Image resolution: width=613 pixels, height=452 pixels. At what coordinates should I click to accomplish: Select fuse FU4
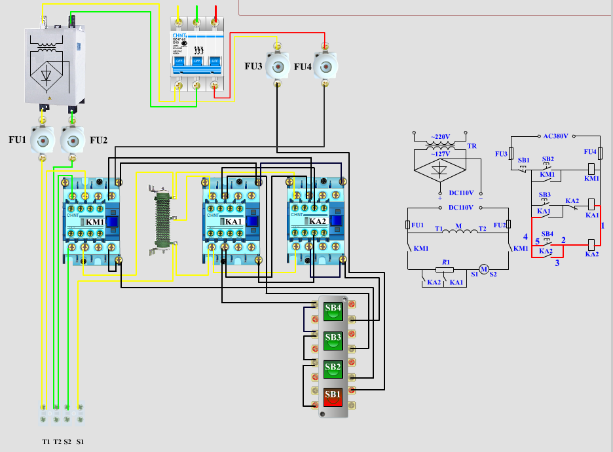tap(325, 66)
